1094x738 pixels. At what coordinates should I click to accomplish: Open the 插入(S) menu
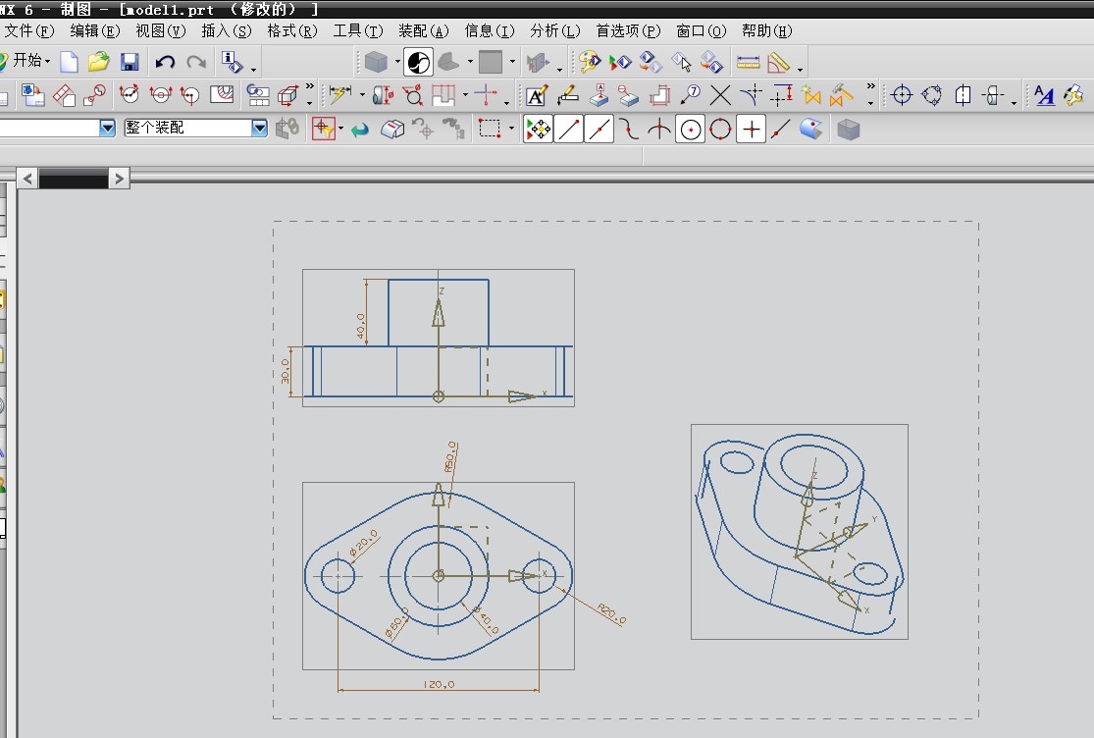click(227, 31)
